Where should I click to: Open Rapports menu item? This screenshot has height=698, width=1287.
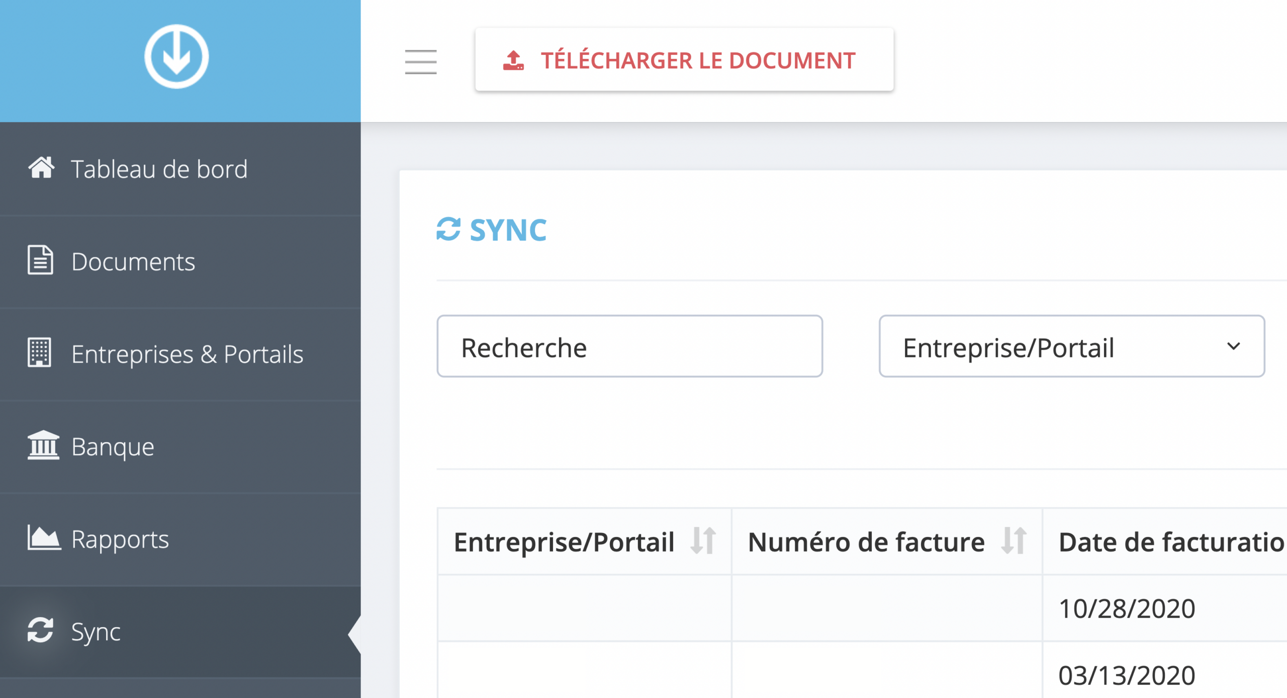click(180, 539)
